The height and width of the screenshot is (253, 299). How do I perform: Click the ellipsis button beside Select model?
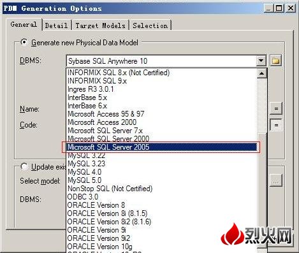276,181
